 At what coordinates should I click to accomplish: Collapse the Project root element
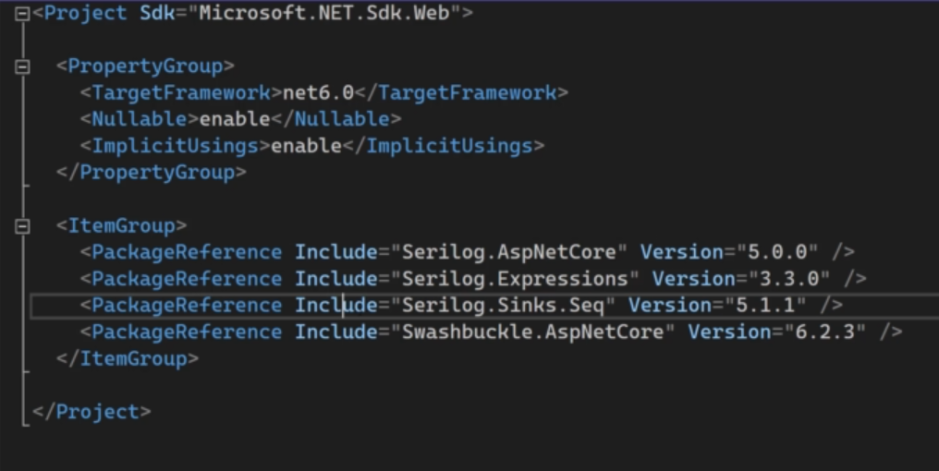point(22,14)
